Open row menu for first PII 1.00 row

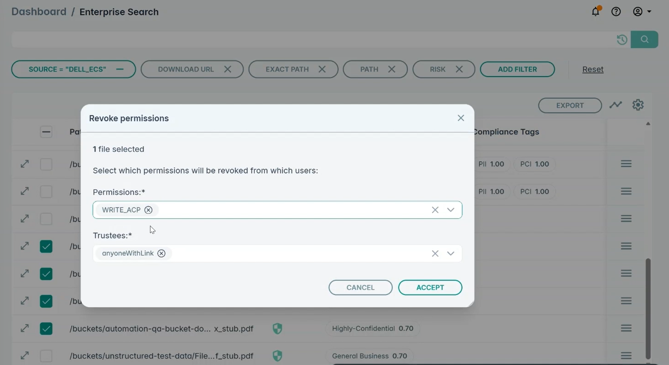pos(626,164)
